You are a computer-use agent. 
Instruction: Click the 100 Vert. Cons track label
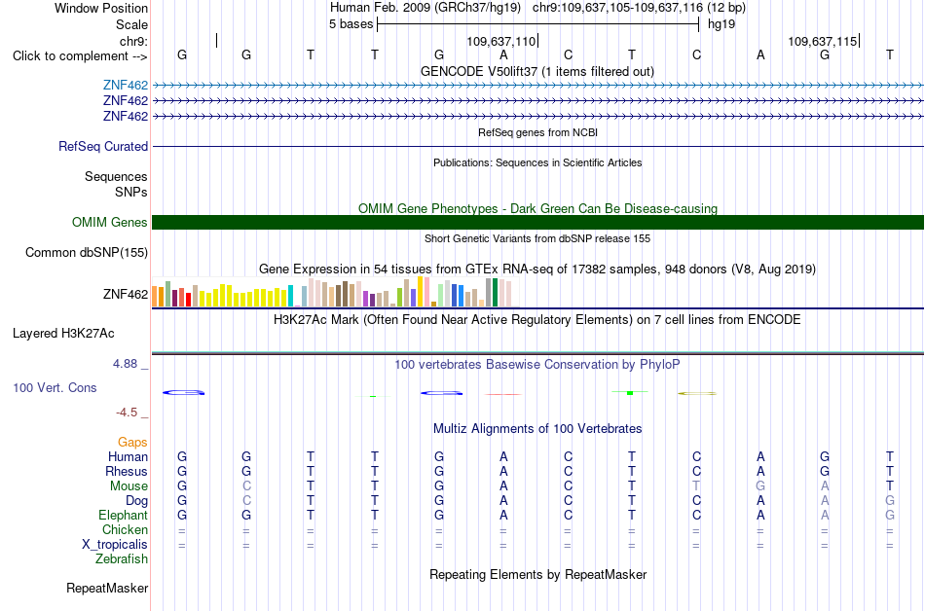55,387
